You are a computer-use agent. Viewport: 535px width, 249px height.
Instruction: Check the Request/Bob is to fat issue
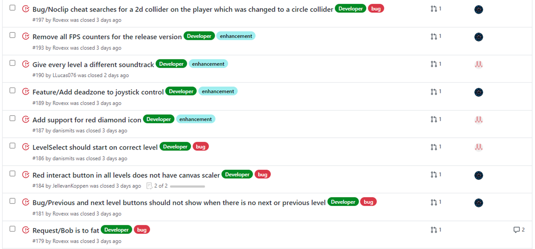click(x=12, y=229)
